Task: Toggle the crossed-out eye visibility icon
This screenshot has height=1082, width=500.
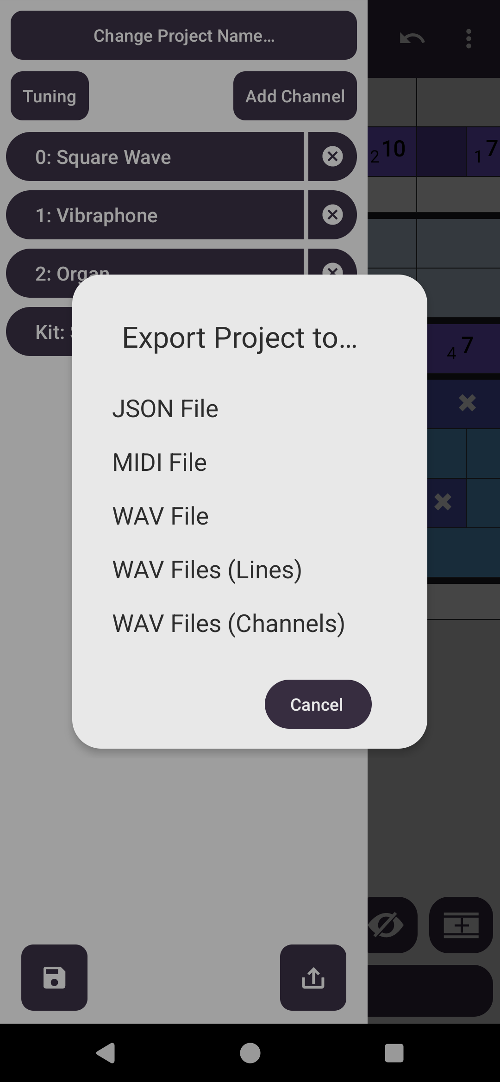Action: [x=387, y=925]
